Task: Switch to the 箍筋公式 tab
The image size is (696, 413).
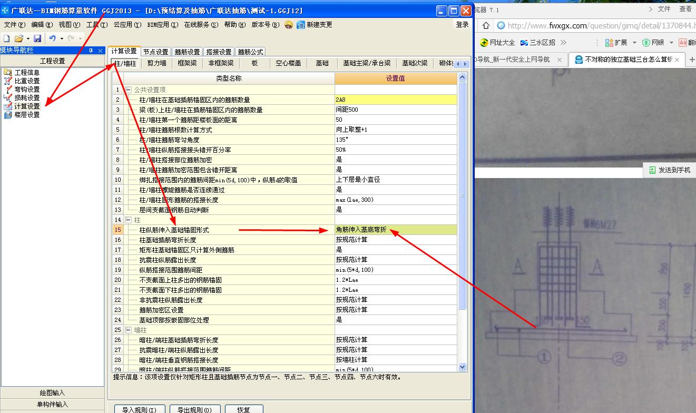Action: [x=251, y=52]
